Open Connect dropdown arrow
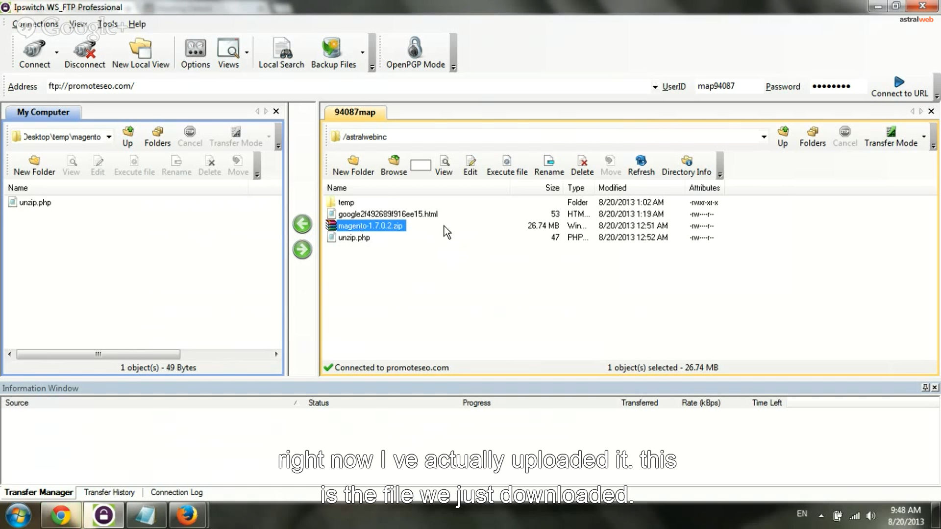Viewport: 941px width, 529px height. (x=57, y=52)
